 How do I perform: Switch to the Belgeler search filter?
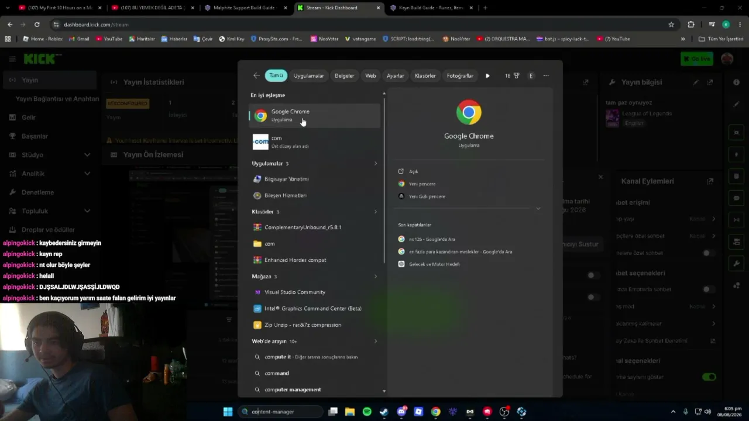tap(344, 75)
